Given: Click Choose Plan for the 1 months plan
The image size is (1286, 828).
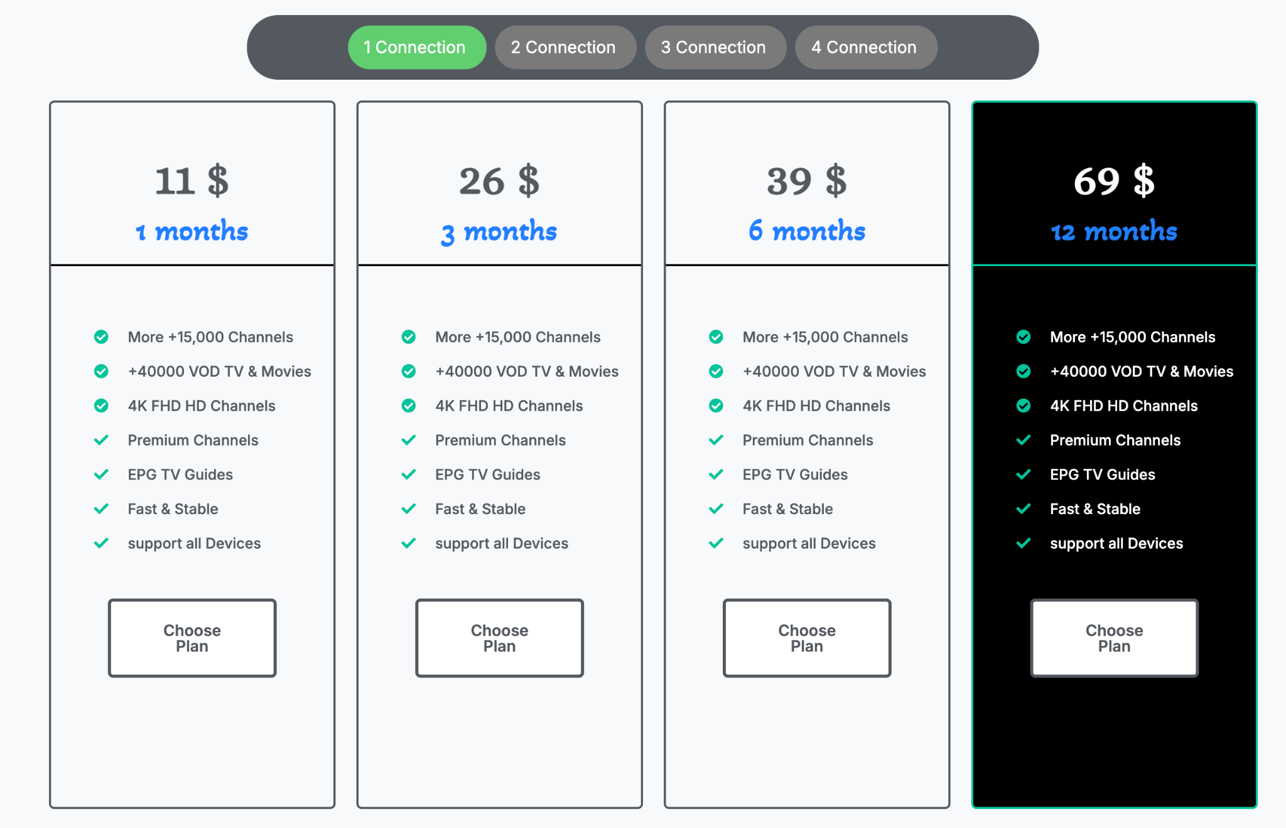Looking at the screenshot, I should coord(192,638).
